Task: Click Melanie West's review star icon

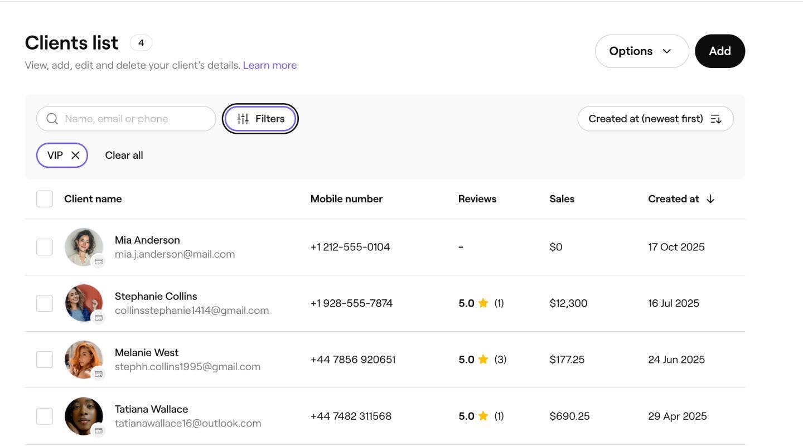Action: click(x=483, y=360)
